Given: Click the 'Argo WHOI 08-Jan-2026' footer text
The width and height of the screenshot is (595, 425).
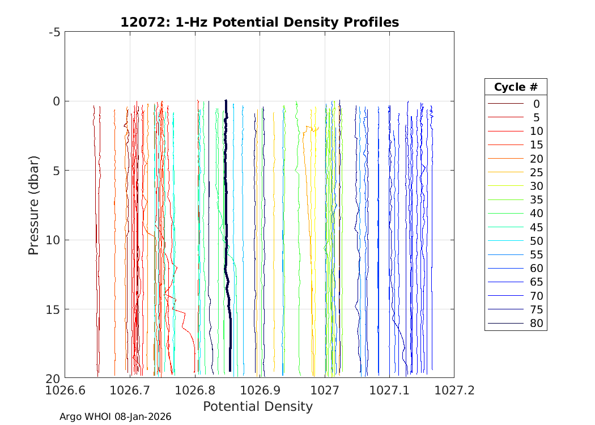Looking at the screenshot, I should click(x=116, y=416).
